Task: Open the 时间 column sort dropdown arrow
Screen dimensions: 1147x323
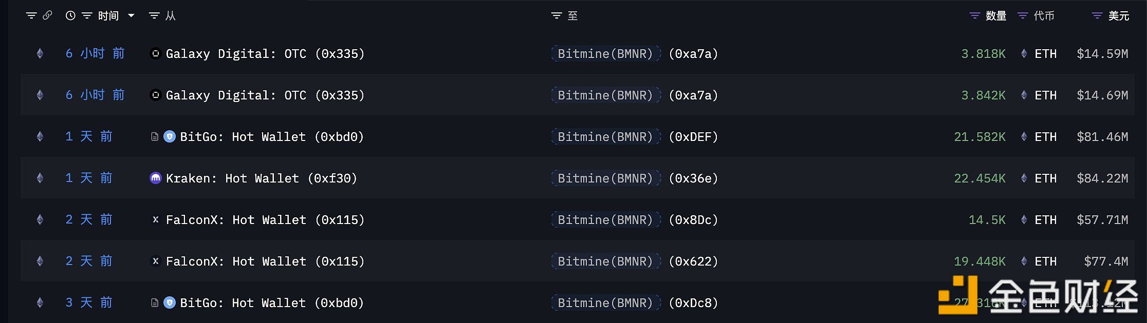Action: click(x=132, y=15)
